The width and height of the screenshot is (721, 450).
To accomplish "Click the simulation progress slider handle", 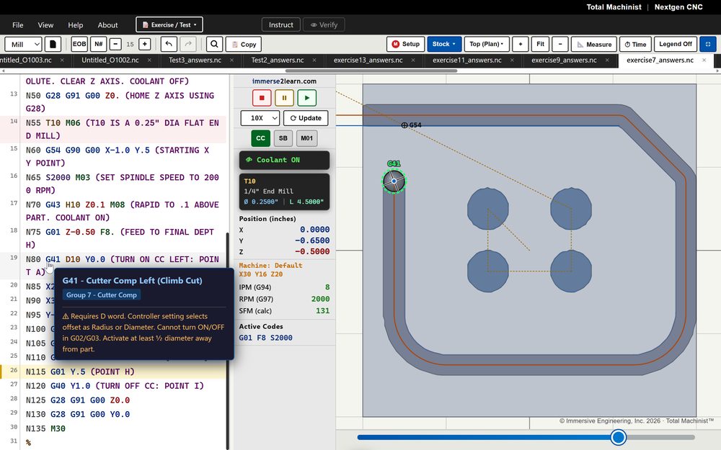I will pos(619,437).
